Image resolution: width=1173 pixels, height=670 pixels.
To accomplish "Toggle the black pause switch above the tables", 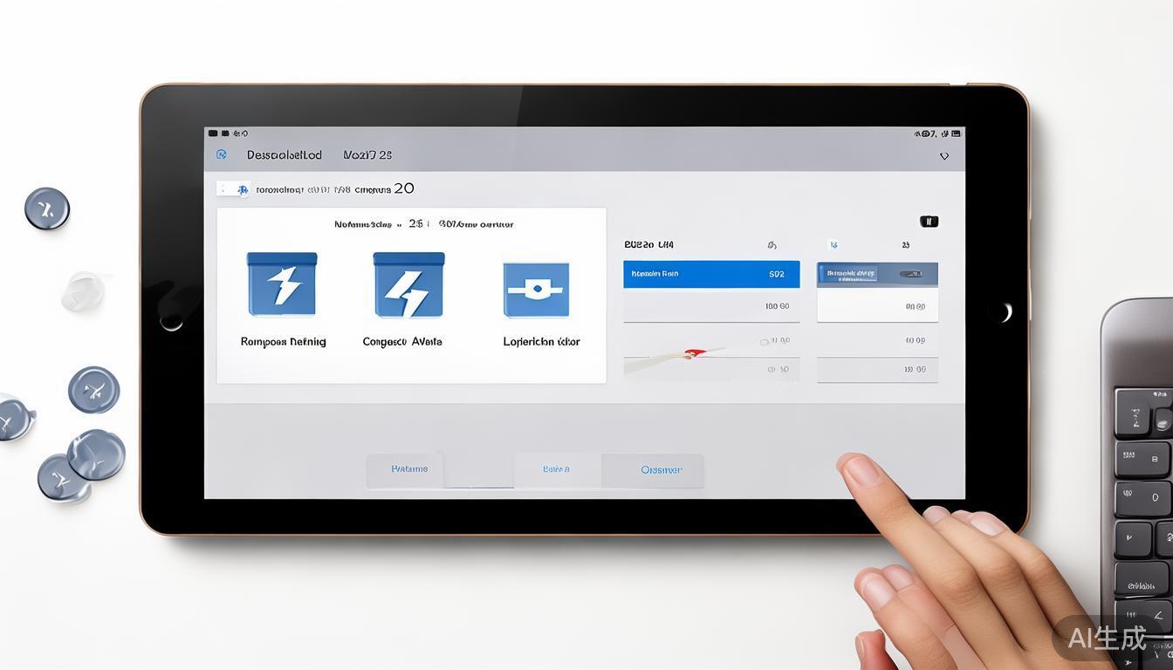I will (929, 222).
